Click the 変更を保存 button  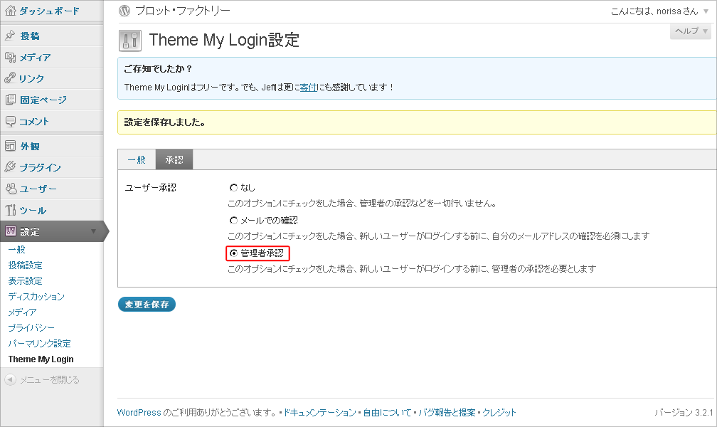[x=147, y=305]
